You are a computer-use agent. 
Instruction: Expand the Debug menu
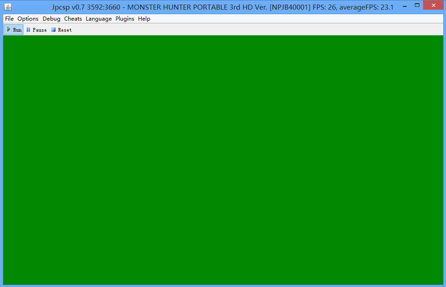(51, 19)
